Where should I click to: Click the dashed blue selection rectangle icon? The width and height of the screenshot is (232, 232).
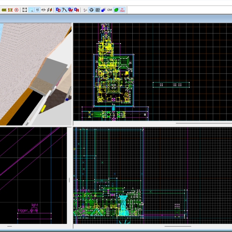pyautogui.click(x=31, y=10)
